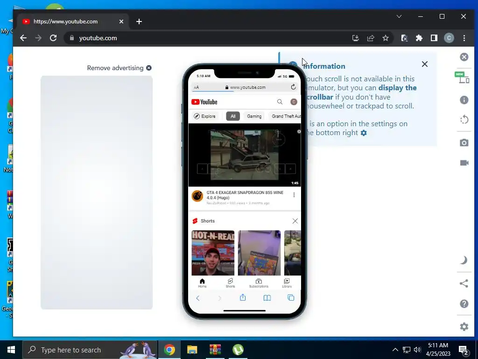Image resolution: width=478 pixels, height=359 pixels.
Task: Open the volume icon in system tray
Action: pos(417,350)
